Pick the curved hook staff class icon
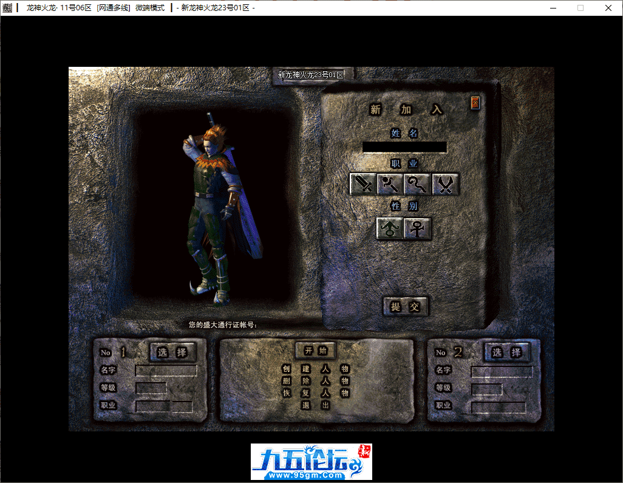The image size is (623, 483). click(417, 184)
